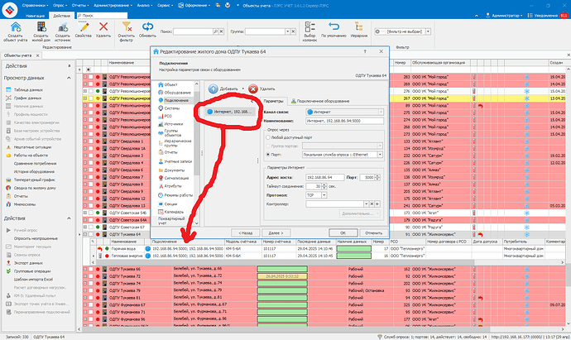Switch to Подключенное оборудование tab in dialog
Image resolution: width=571 pixels, height=340 pixels.
pos(320,101)
